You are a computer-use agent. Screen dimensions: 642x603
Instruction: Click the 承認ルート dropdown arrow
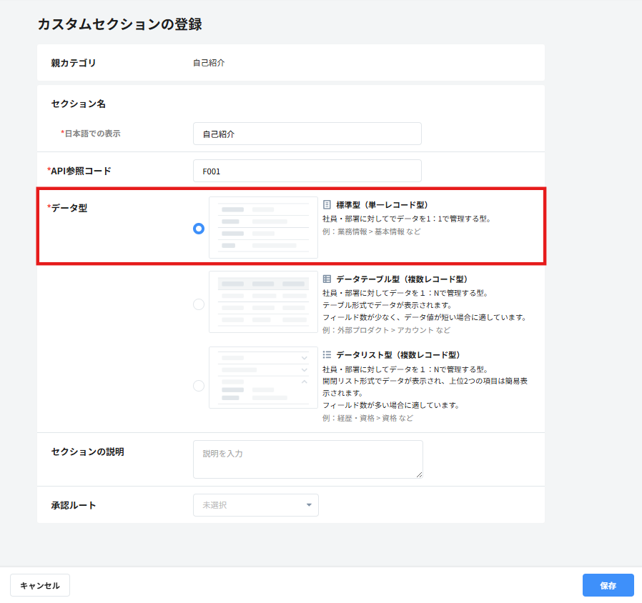(x=309, y=505)
